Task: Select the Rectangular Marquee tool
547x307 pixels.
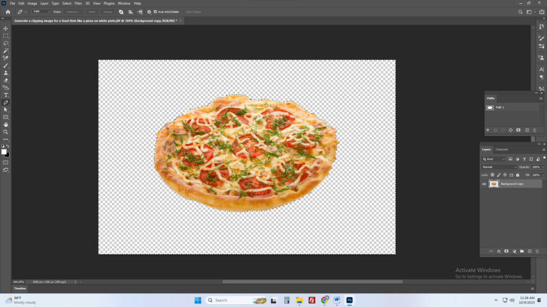Action: point(5,36)
